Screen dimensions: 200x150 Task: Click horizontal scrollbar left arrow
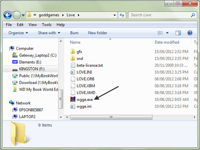(x=67, y=117)
